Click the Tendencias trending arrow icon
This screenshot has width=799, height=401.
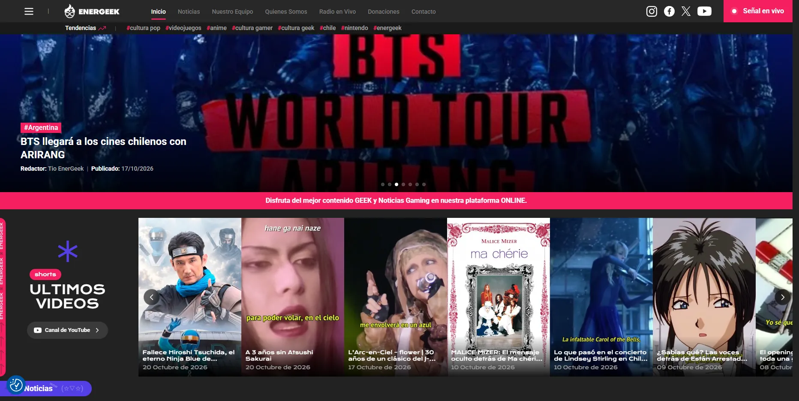pyautogui.click(x=102, y=28)
